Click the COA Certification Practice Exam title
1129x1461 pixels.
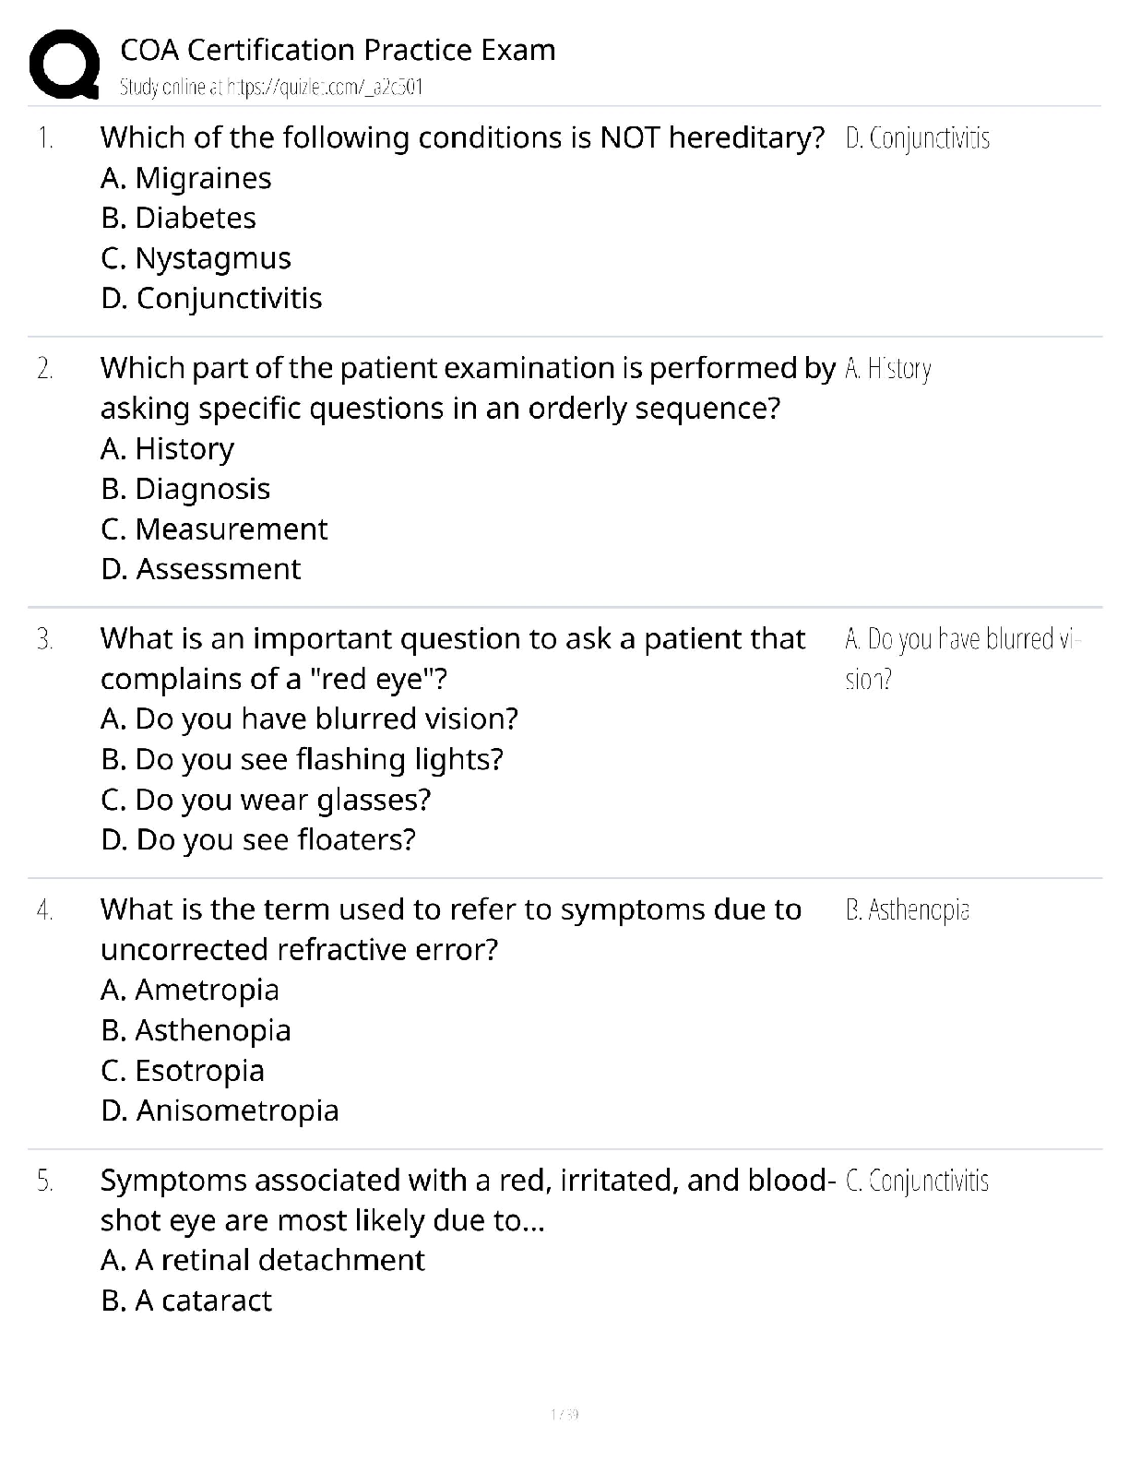(x=338, y=50)
